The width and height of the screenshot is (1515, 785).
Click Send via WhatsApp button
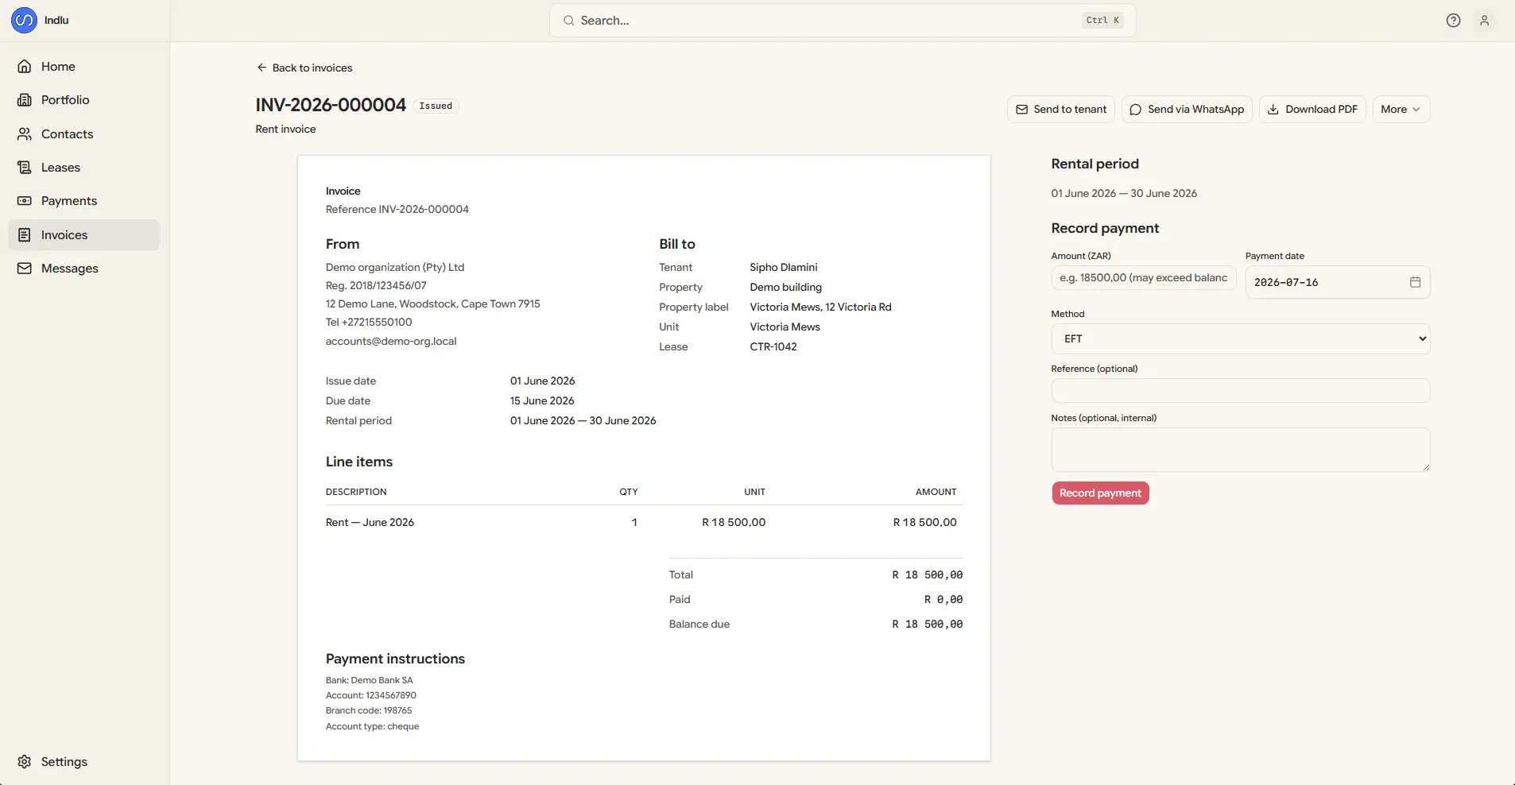pos(1187,110)
